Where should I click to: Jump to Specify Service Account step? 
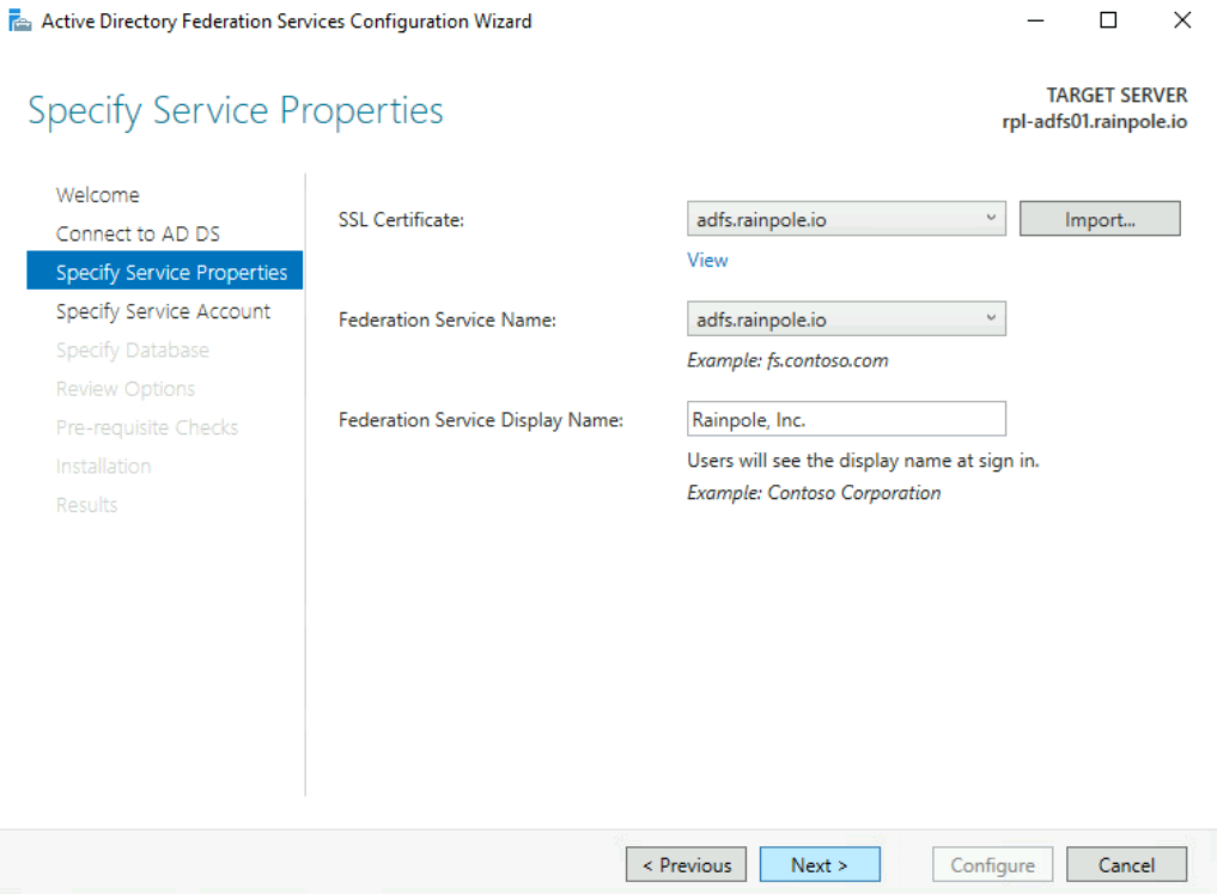pyautogui.click(x=163, y=311)
